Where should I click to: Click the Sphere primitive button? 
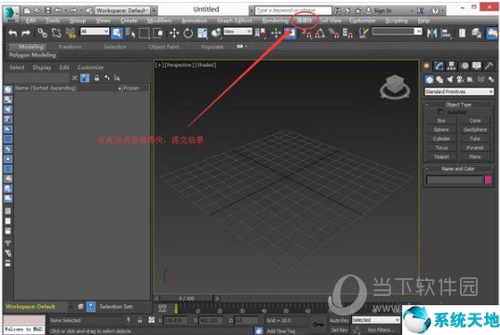pos(441,129)
